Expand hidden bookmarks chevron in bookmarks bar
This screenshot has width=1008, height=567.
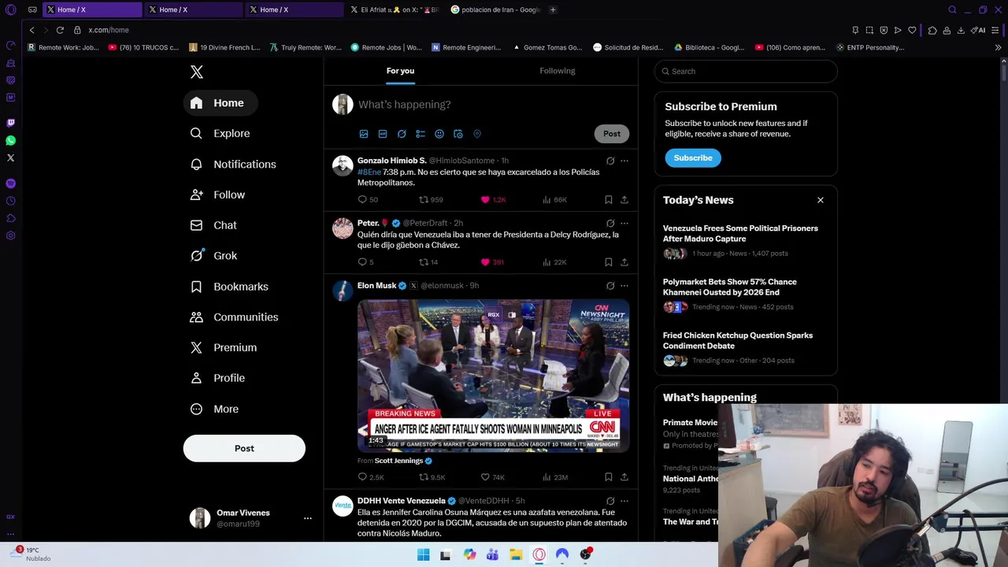coord(998,47)
